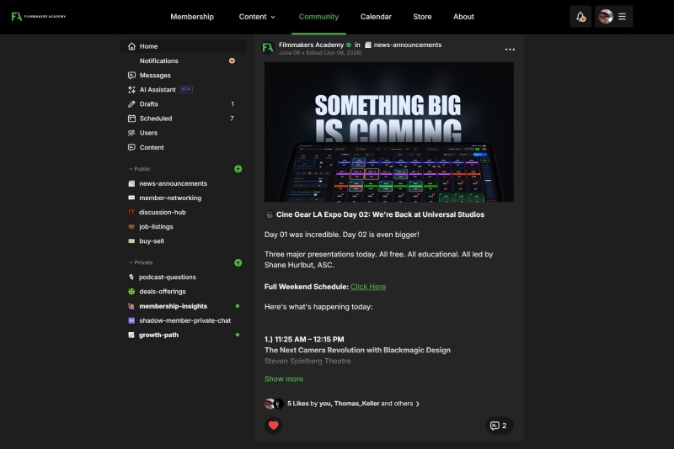Screen dimensions: 674x449
Task: Open the notifications bell icon
Action: [x=580, y=17]
